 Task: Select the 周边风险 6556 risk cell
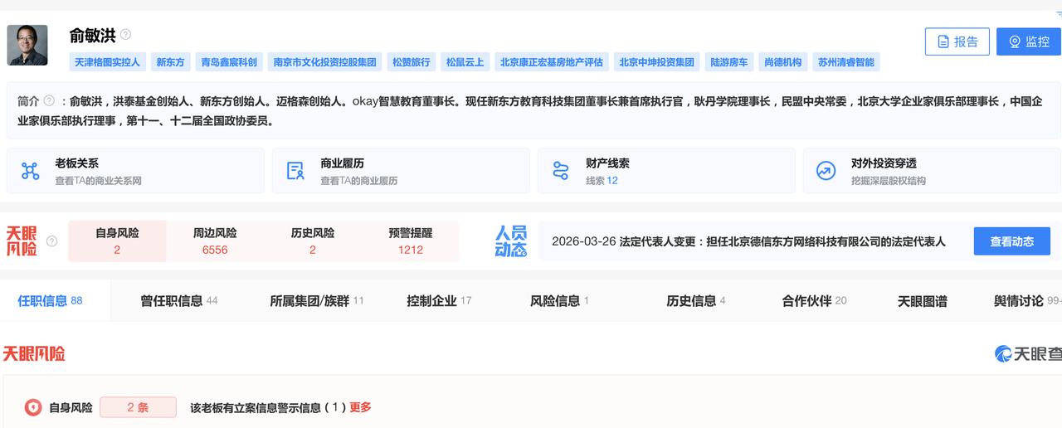215,241
